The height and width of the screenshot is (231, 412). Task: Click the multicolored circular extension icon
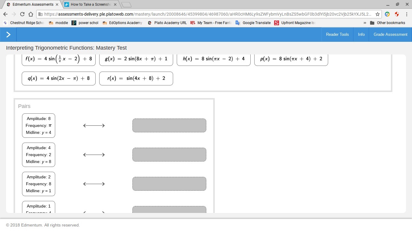[388, 14]
